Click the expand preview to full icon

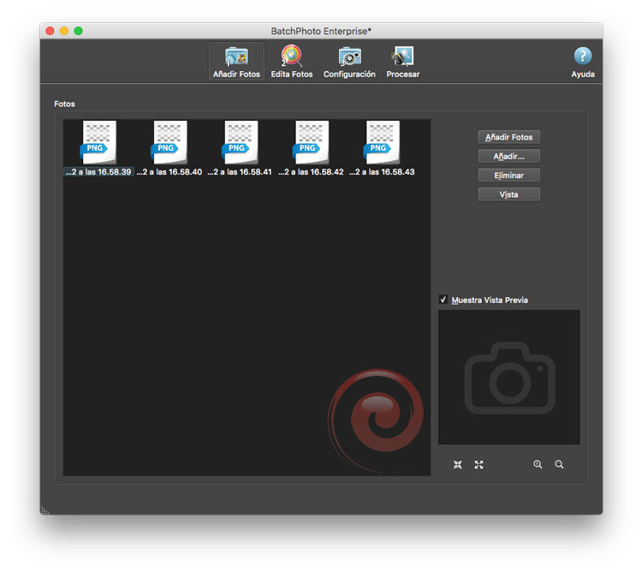click(479, 465)
